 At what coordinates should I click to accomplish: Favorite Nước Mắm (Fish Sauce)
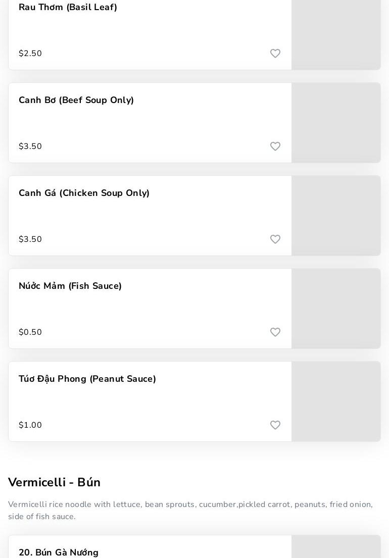tap(275, 332)
